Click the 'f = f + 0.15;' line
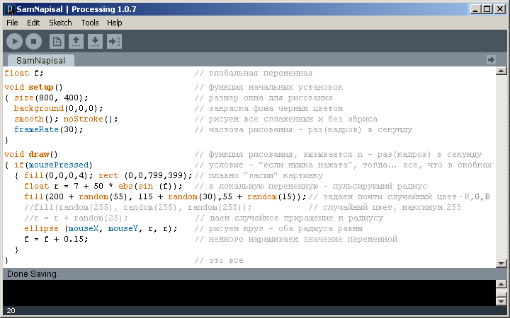510x318 pixels. tap(56, 240)
